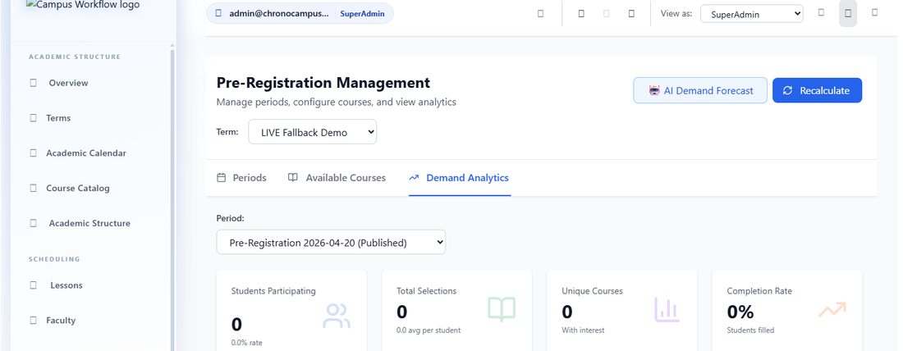Click the admin@chronocampus email chip
This screenshot has width=903, height=351.
[x=300, y=13]
